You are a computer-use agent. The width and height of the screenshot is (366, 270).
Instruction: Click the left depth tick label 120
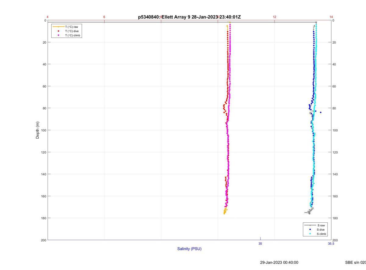(43, 152)
